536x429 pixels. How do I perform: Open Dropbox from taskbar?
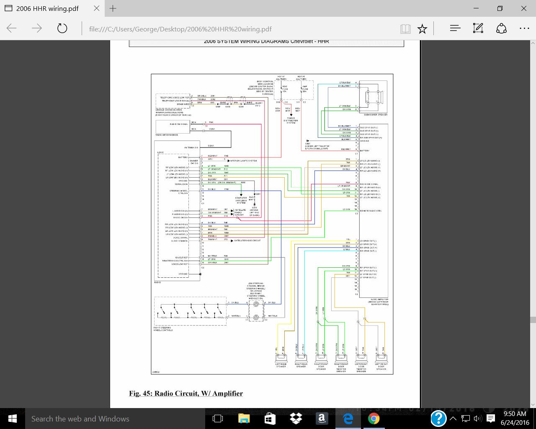pos(296,419)
